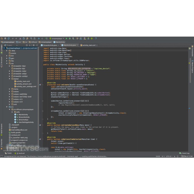Viewport: 194px width, 194px height.
Task: Toggle read-only lock icon in status bar
Action: (x=174, y=156)
